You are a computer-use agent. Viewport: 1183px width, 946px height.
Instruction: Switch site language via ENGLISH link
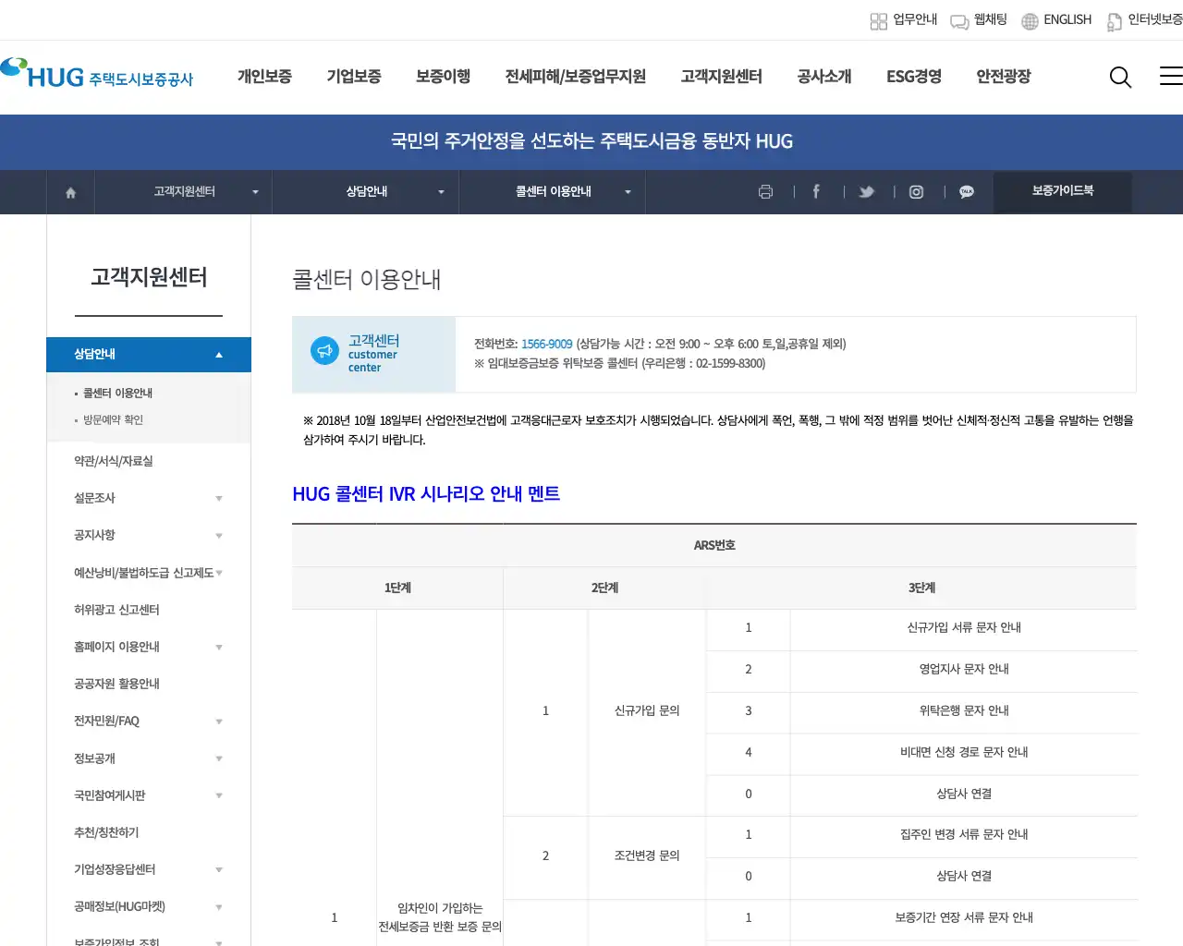(x=1069, y=20)
